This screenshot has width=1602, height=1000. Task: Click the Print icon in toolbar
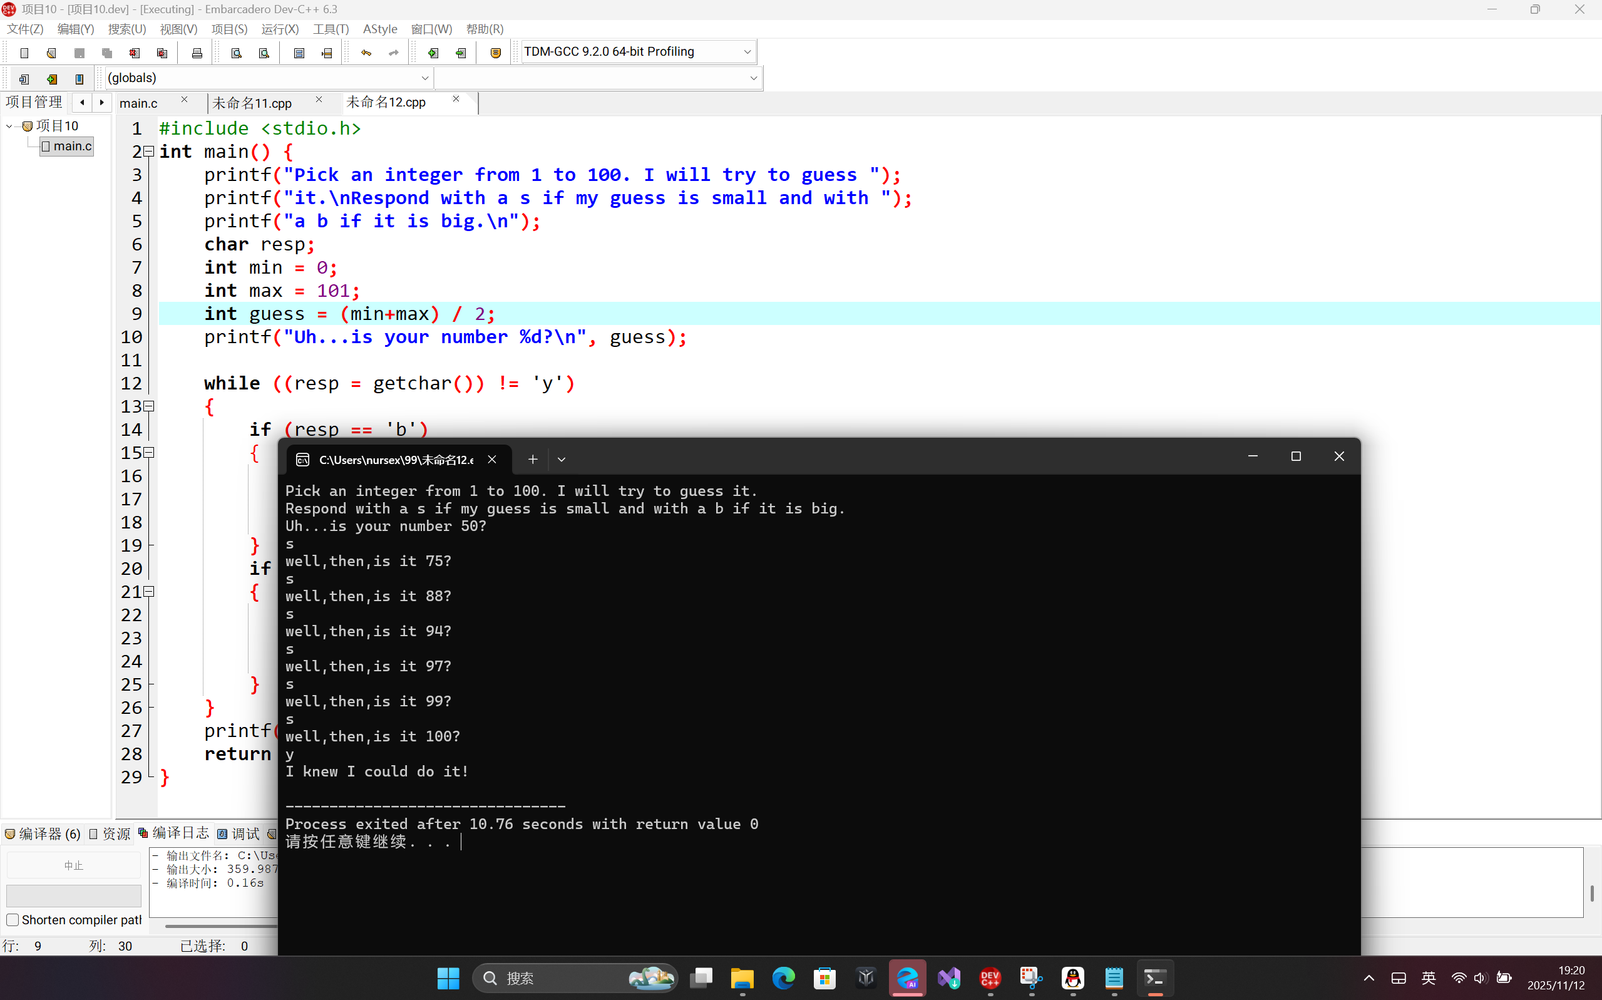197,53
